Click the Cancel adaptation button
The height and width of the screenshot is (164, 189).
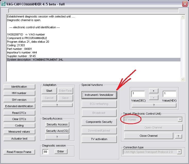coord(49,98)
